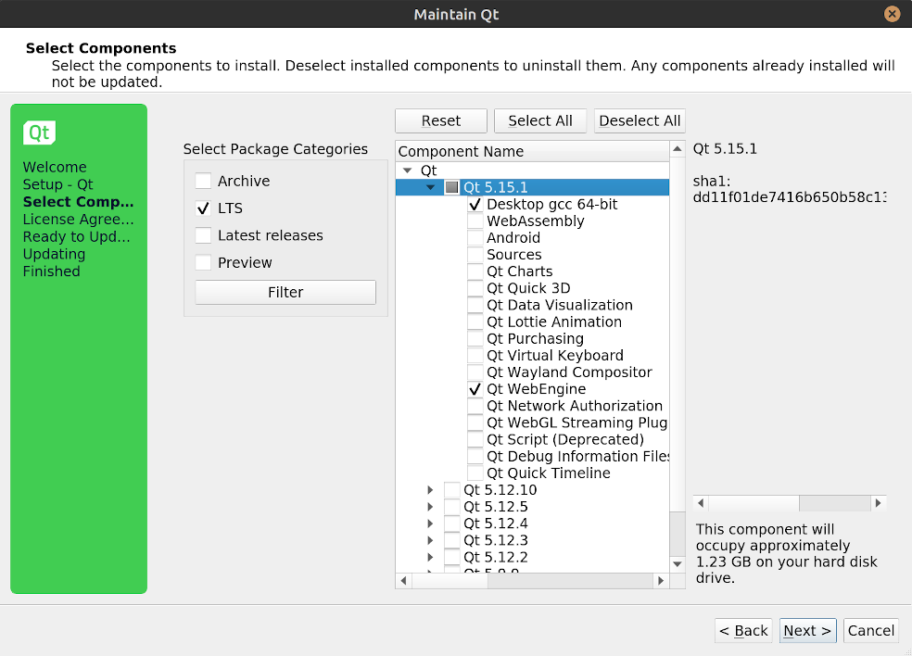Click the License Agreement step in sidebar
Viewport: 912px width, 656px height.
coord(78,220)
